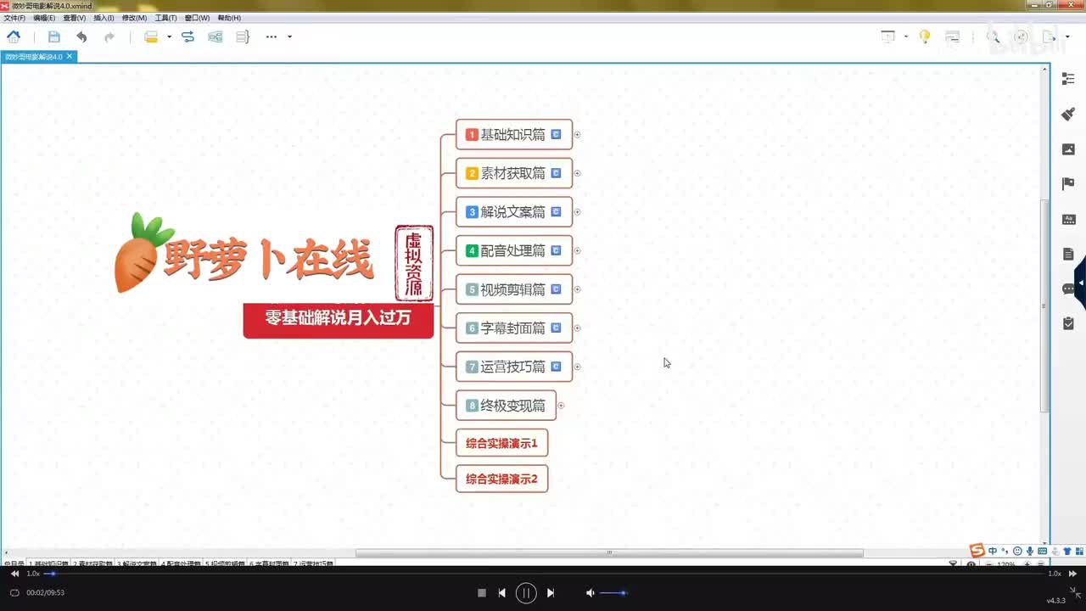Mute the player speaker icon
The height and width of the screenshot is (611, 1086).
tap(590, 593)
